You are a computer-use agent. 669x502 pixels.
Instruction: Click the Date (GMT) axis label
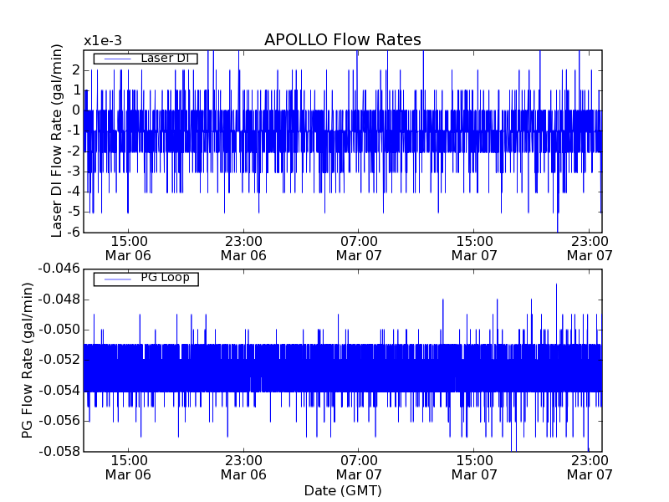343,490
